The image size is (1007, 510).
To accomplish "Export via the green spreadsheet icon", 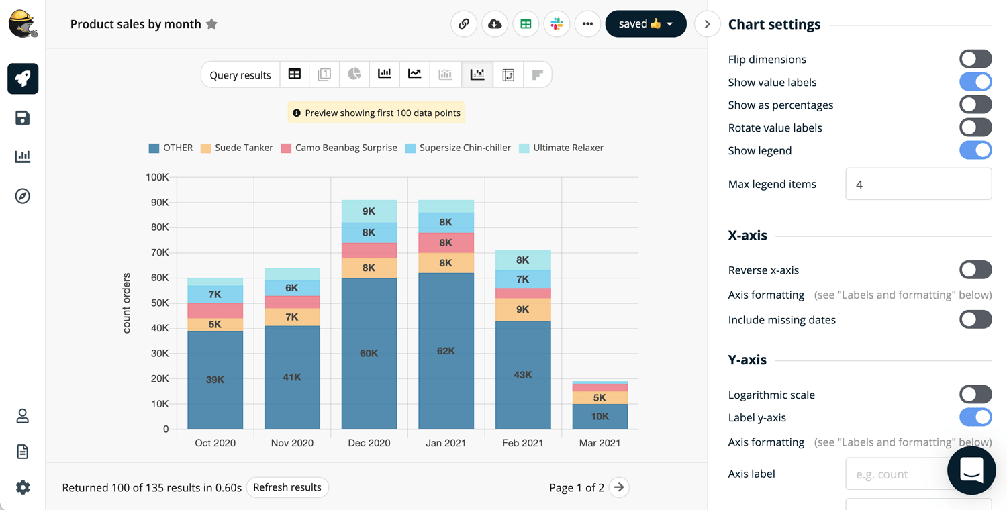I will coord(526,24).
